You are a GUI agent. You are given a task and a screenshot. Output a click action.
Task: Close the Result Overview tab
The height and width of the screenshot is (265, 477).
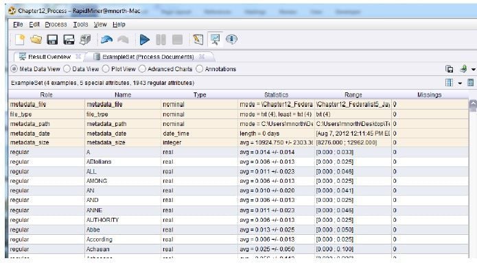pos(78,56)
